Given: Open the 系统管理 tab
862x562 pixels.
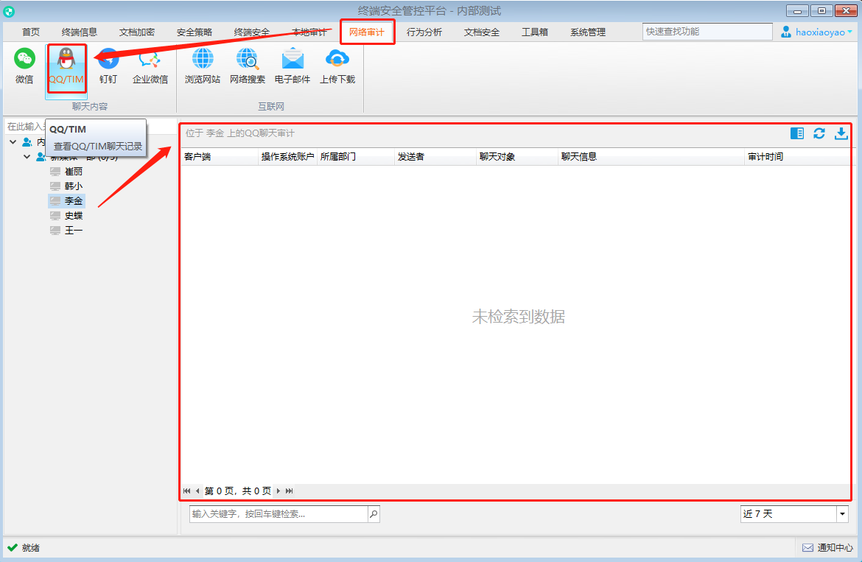Looking at the screenshot, I should tap(588, 32).
